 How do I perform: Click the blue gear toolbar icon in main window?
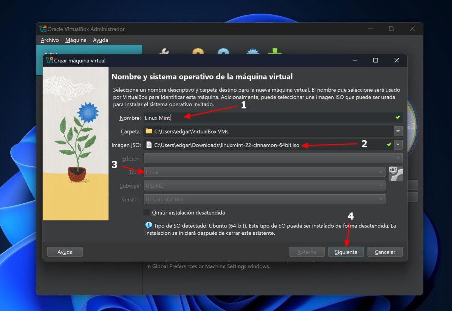[253, 51]
